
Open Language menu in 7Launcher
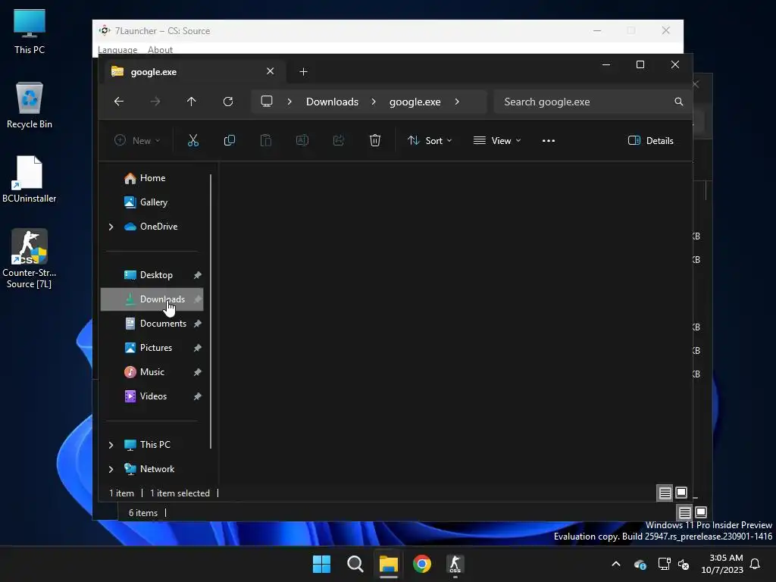tap(117, 49)
